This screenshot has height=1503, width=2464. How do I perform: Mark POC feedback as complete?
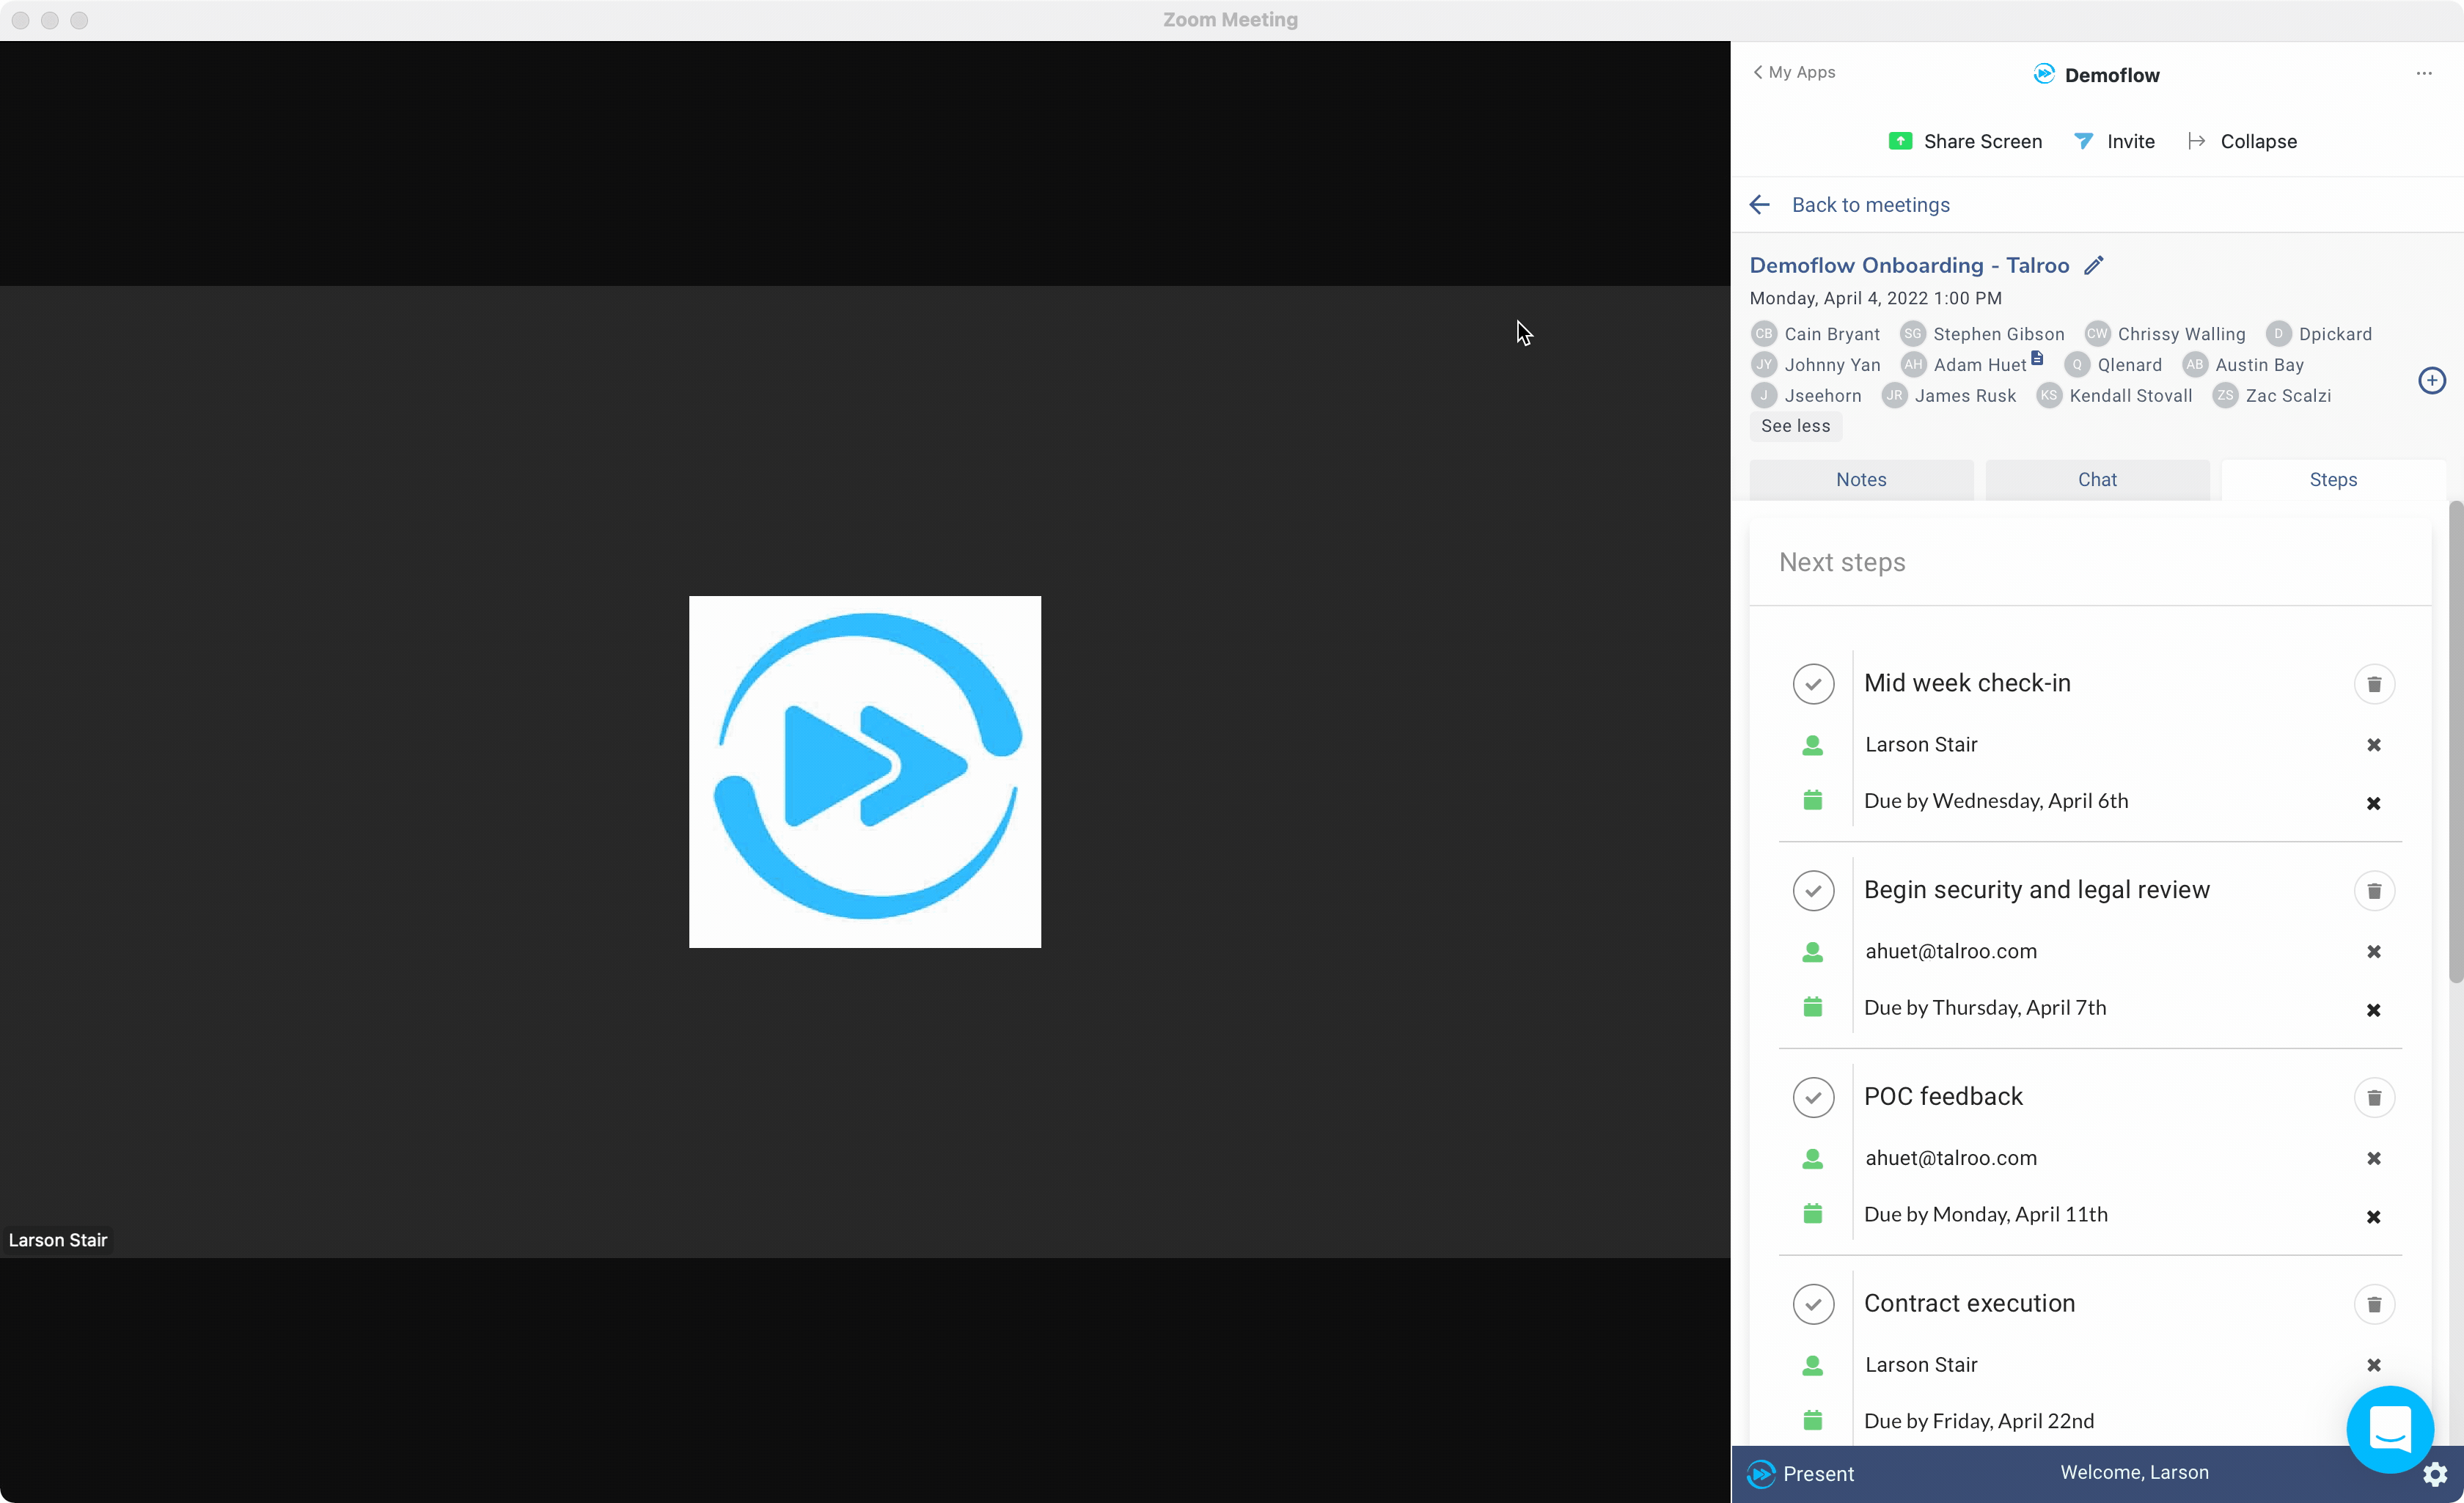point(1813,1097)
